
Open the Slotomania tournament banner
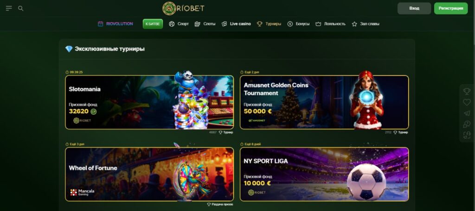149,102
